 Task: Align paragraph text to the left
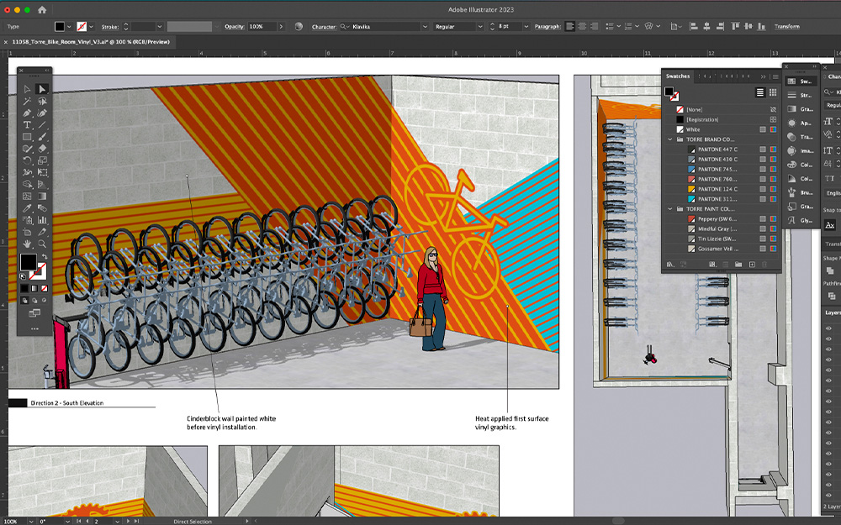click(x=569, y=26)
